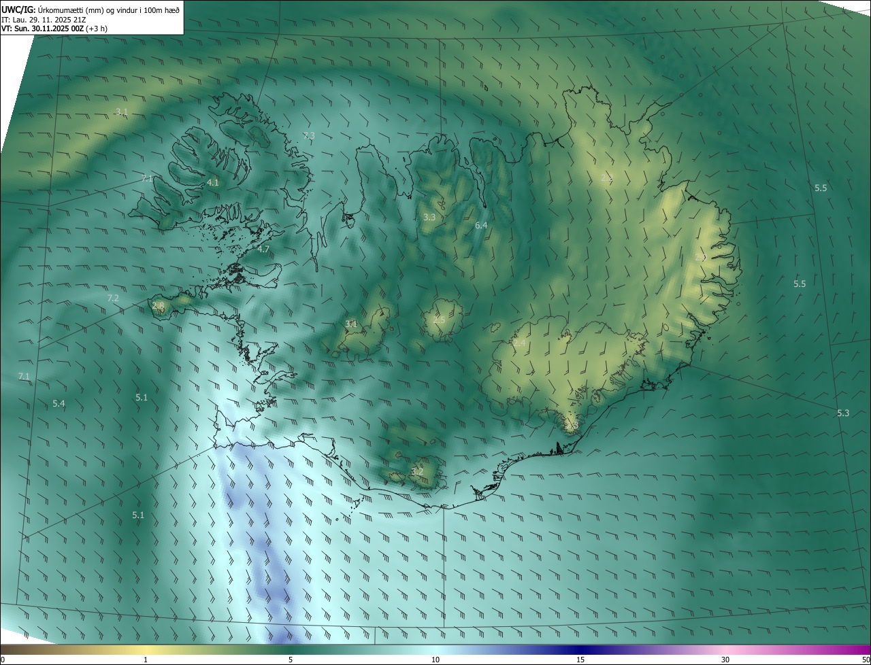Click the "IT: Lau. 29. 11. 2025 21Z" line
The width and height of the screenshot is (871, 665).
tap(44, 20)
